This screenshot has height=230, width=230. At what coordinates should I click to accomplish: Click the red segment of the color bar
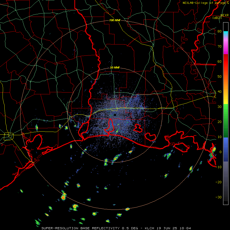coord(226,62)
